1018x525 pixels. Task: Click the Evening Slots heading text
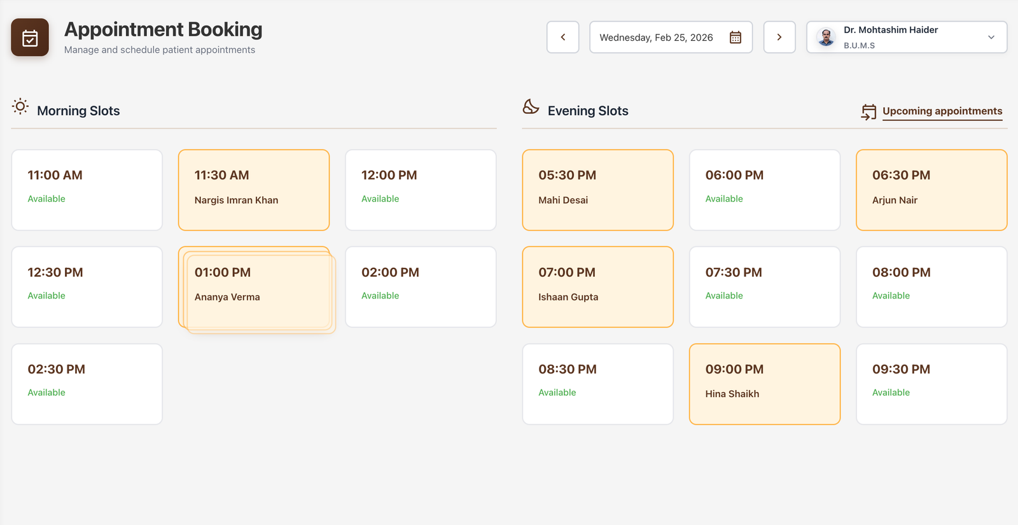[x=588, y=111]
